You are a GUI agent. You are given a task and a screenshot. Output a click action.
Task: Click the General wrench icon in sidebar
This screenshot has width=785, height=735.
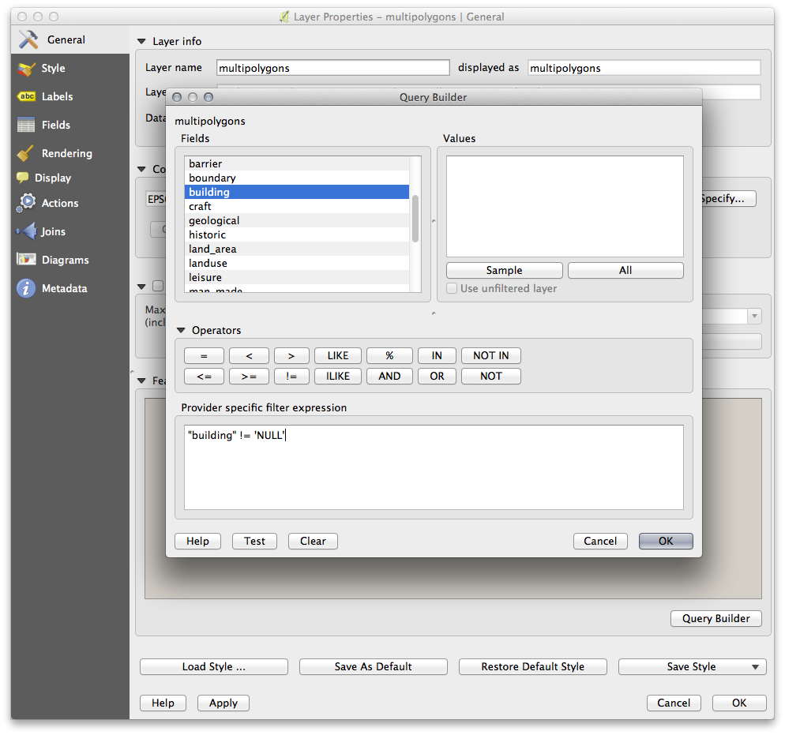tap(28, 39)
